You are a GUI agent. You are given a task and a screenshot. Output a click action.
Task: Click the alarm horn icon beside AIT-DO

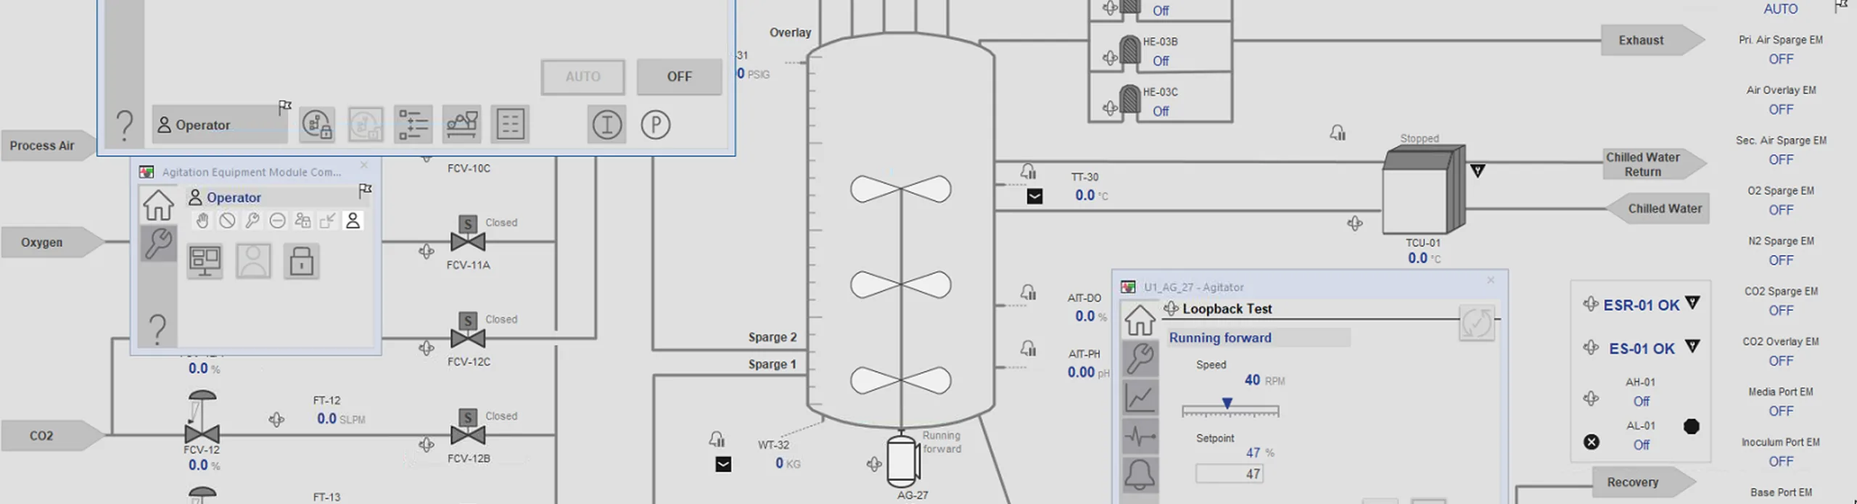[1029, 292]
